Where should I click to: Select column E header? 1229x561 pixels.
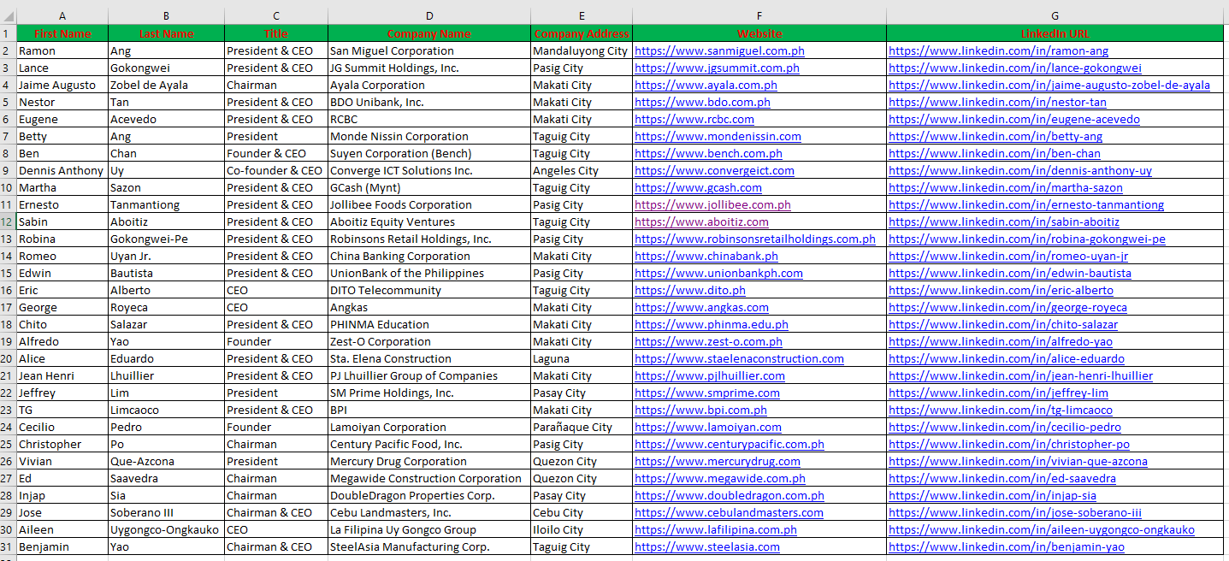click(582, 15)
